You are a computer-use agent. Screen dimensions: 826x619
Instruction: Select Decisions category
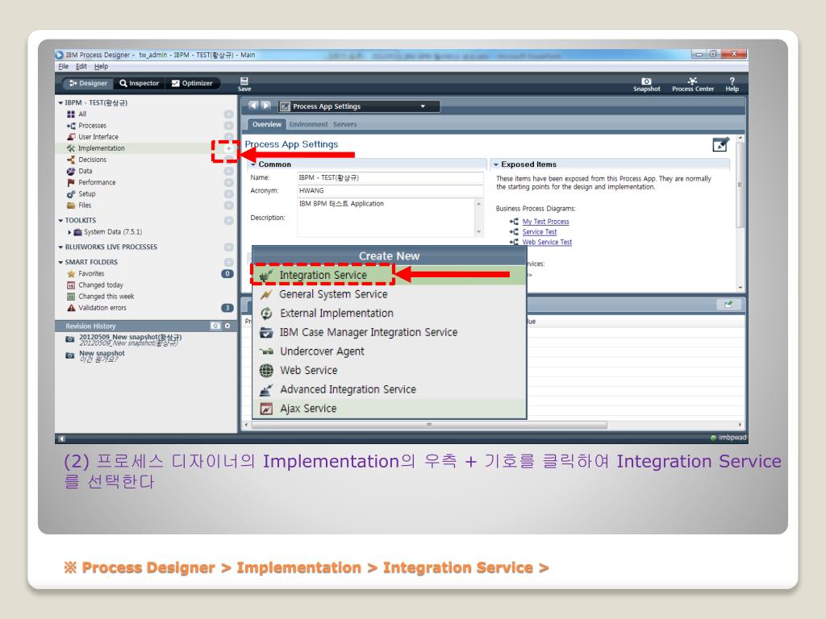(x=92, y=160)
